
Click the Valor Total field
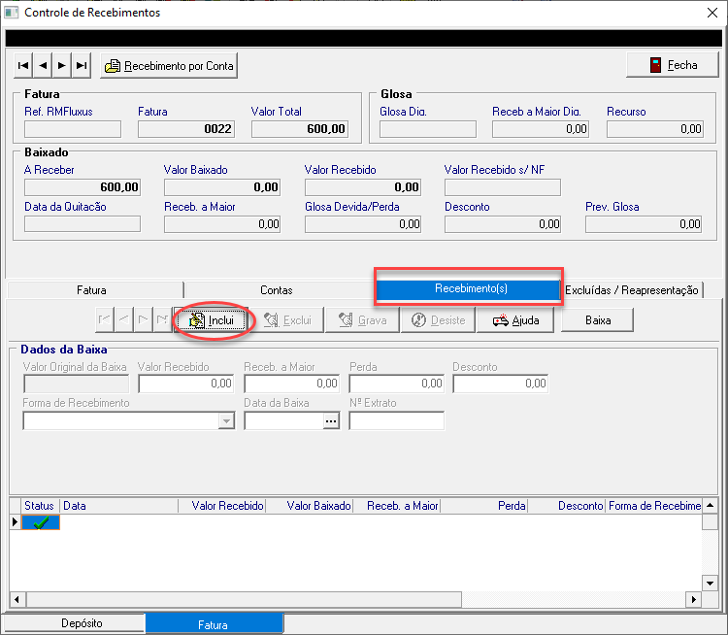pyautogui.click(x=300, y=129)
